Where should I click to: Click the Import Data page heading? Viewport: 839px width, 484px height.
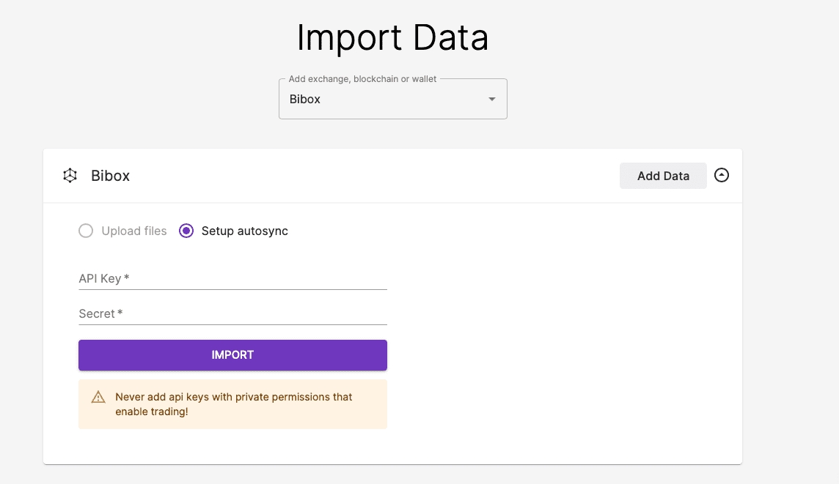coord(392,38)
